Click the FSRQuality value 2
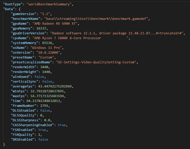The width and height of the screenshot is (190, 149). point(39,135)
